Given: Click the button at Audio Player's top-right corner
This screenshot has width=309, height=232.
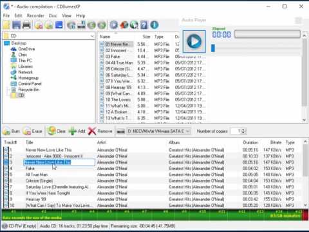Looking at the screenshot, I should (299, 21).
